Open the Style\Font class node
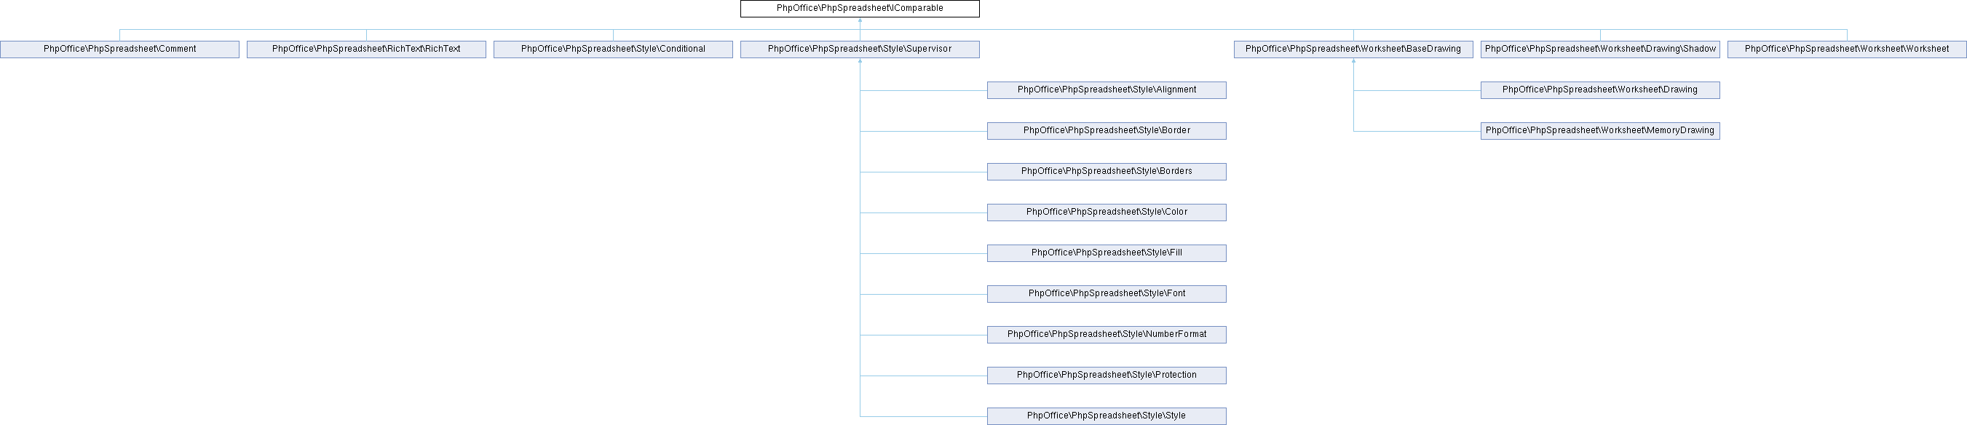The width and height of the screenshot is (1967, 425). click(x=1106, y=294)
